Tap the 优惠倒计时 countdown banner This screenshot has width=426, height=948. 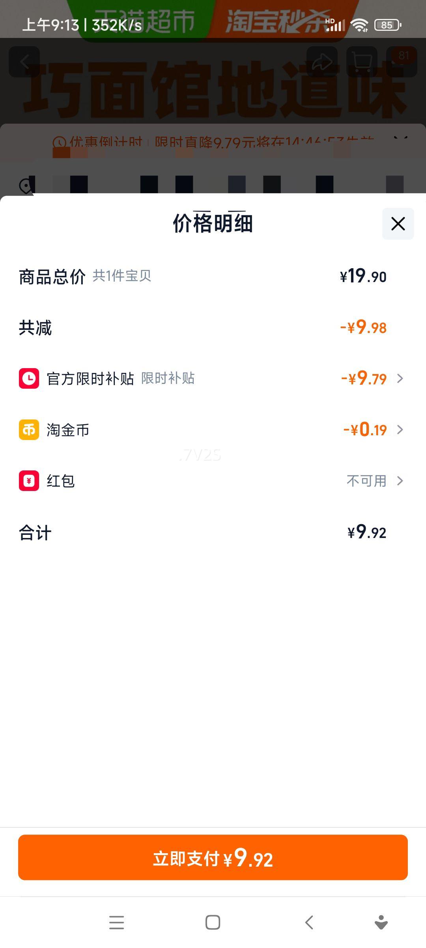tap(213, 141)
